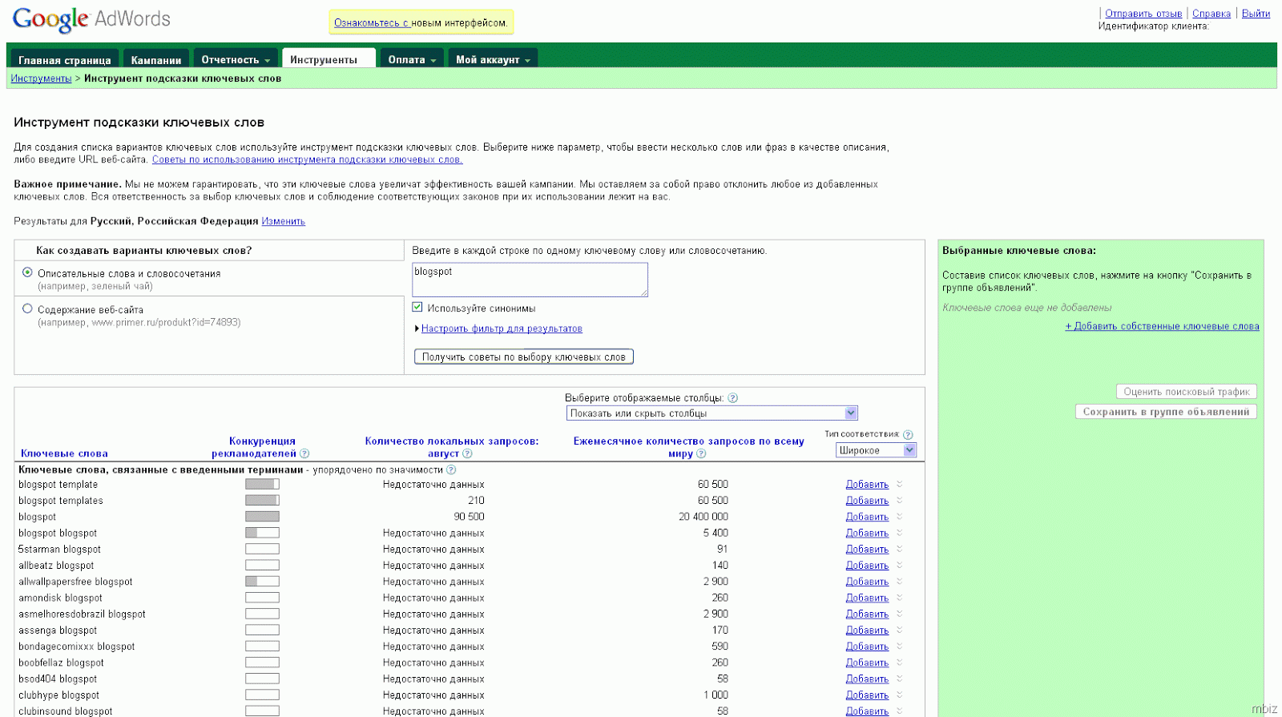The height and width of the screenshot is (717, 1282).
Task: Click keyword text clubinsound blogspot
Action: [x=66, y=711]
